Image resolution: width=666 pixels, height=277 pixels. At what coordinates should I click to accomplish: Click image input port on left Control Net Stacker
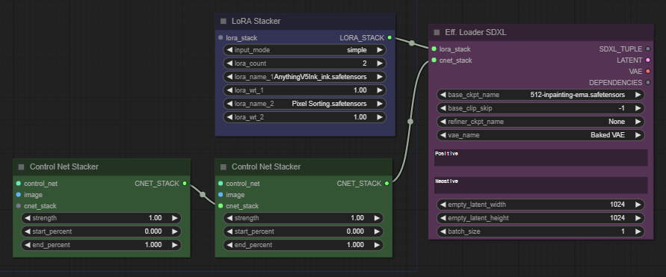18,195
